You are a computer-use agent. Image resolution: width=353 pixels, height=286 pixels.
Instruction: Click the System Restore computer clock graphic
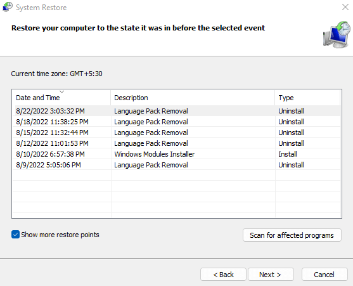(x=337, y=34)
